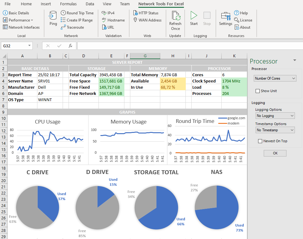Select cell with Server Name SRV01
The height and width of the screenshot is (239, 303).
coord(50,81)
